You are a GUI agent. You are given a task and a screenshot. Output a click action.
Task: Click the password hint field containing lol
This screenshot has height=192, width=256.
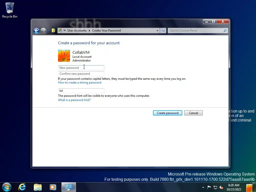tap(81, 90)
